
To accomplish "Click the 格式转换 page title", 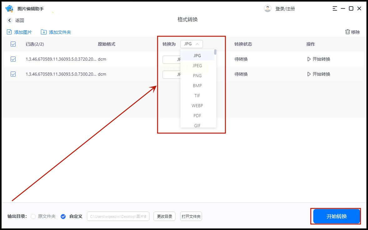I will pos(188,19).
